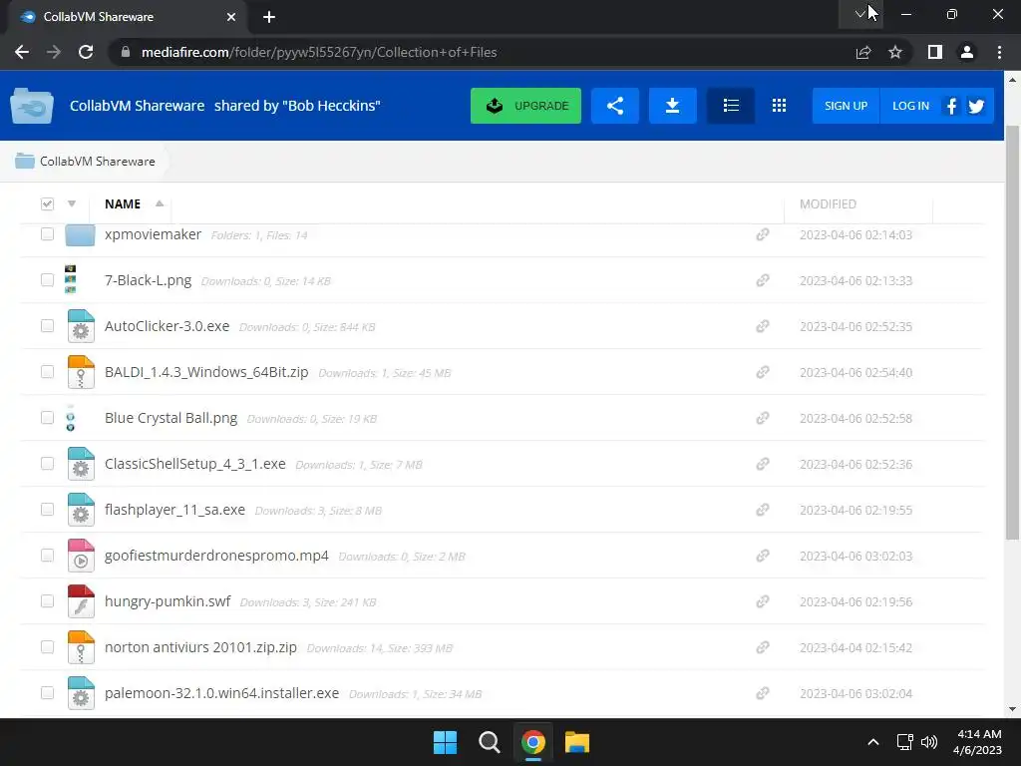Copy link icon for Blue Crystal Ball.png
This screenshot has height=766, width=1021.
763,418
